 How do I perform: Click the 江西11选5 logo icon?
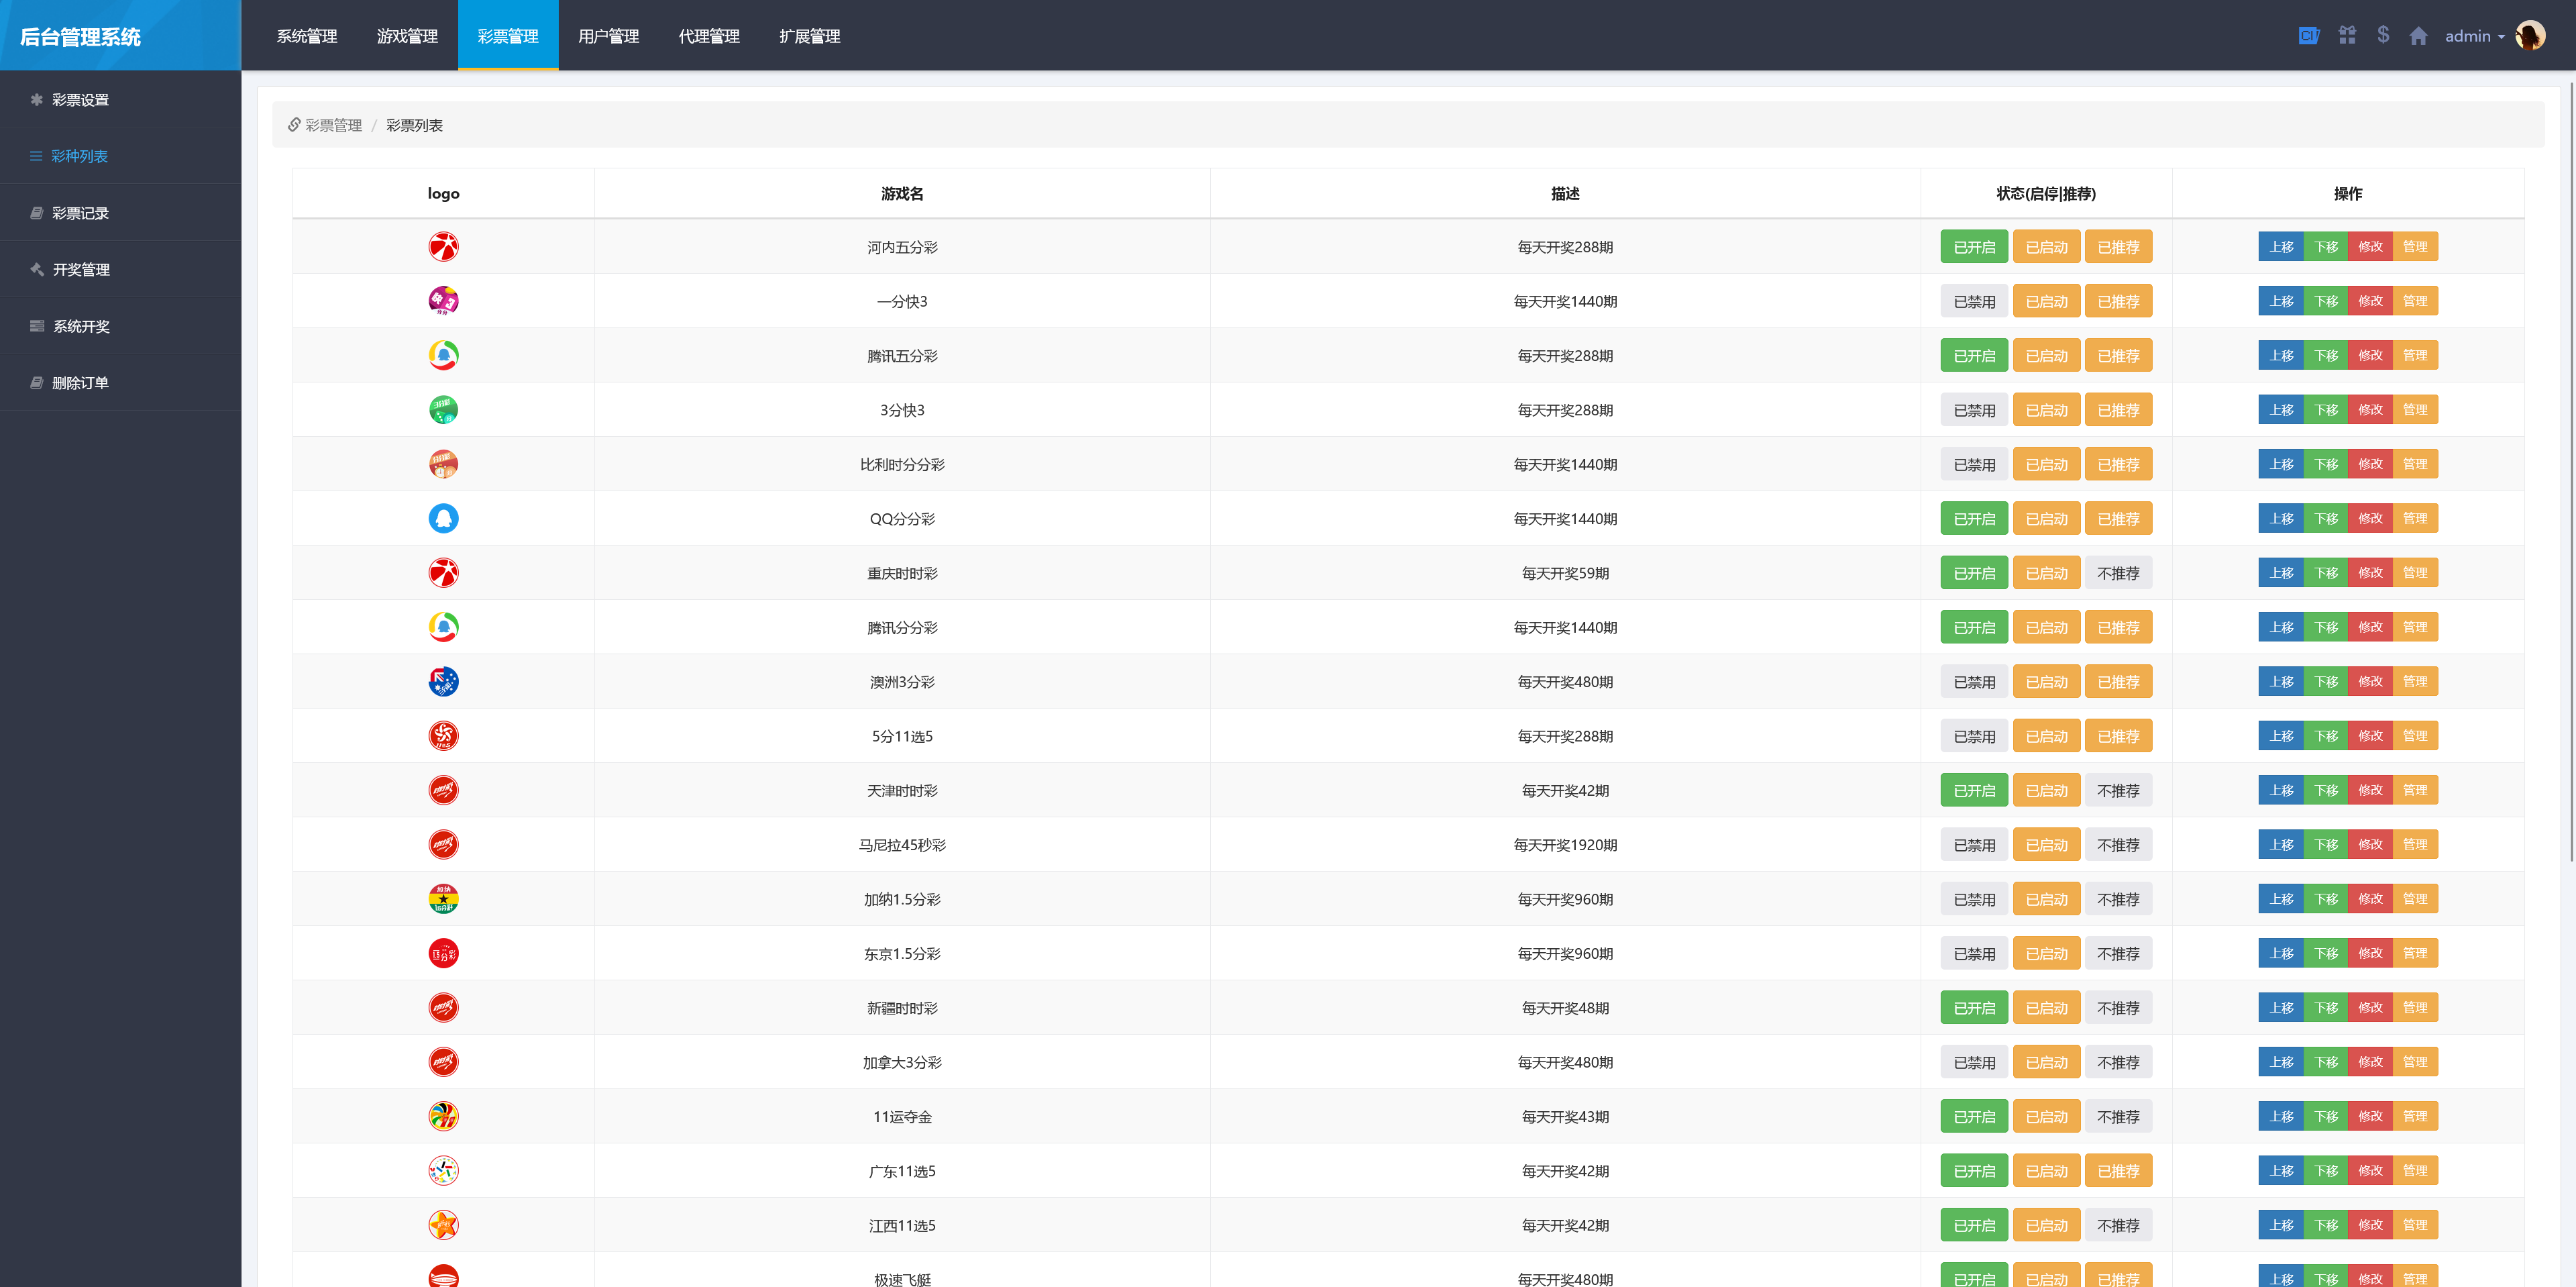point(443,1225)
